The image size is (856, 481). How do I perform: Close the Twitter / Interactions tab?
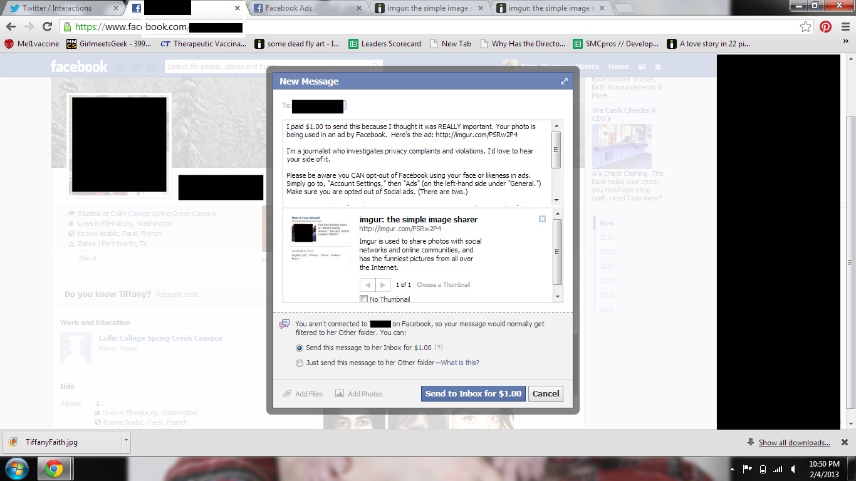tap(116, 8)
